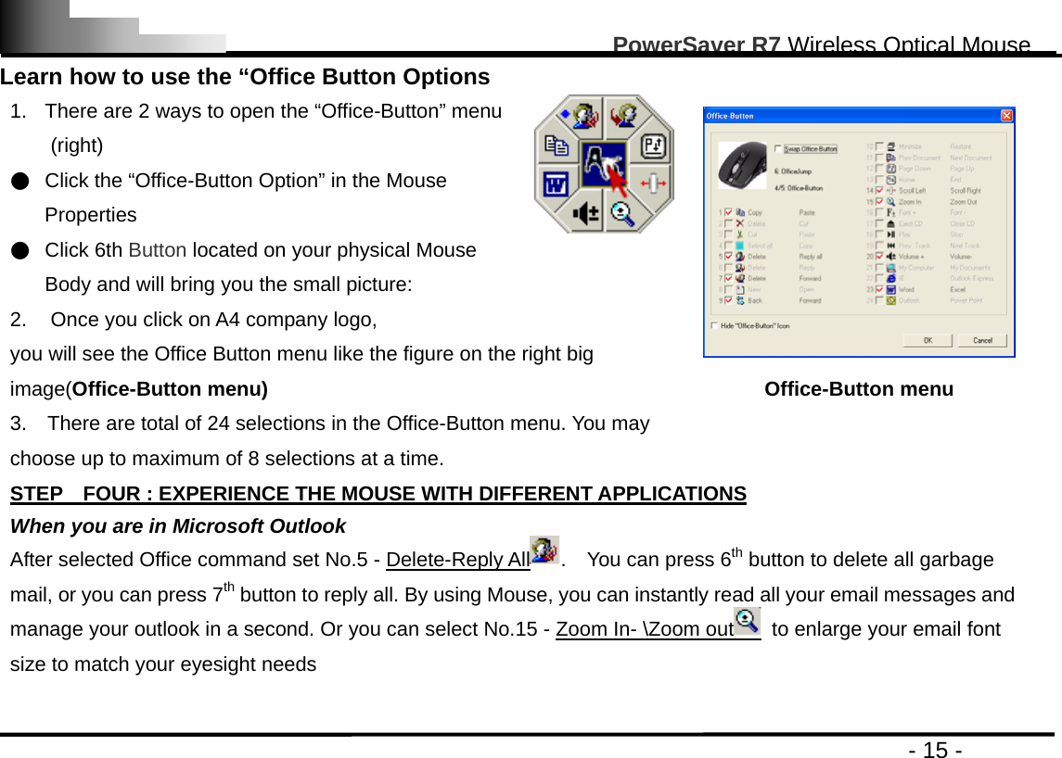Image resolution: width=1062 pixels, height=758 pixels.
Task: Click the IE icon in row 22
Action: (x=891, y=278)
